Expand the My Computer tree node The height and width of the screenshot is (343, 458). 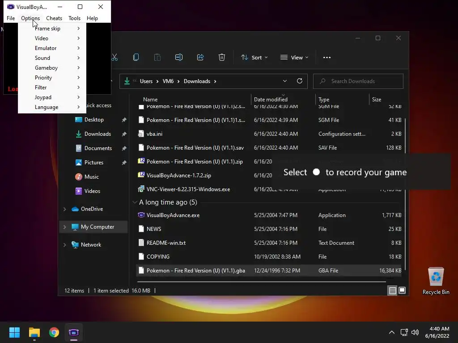click(64, 226)
